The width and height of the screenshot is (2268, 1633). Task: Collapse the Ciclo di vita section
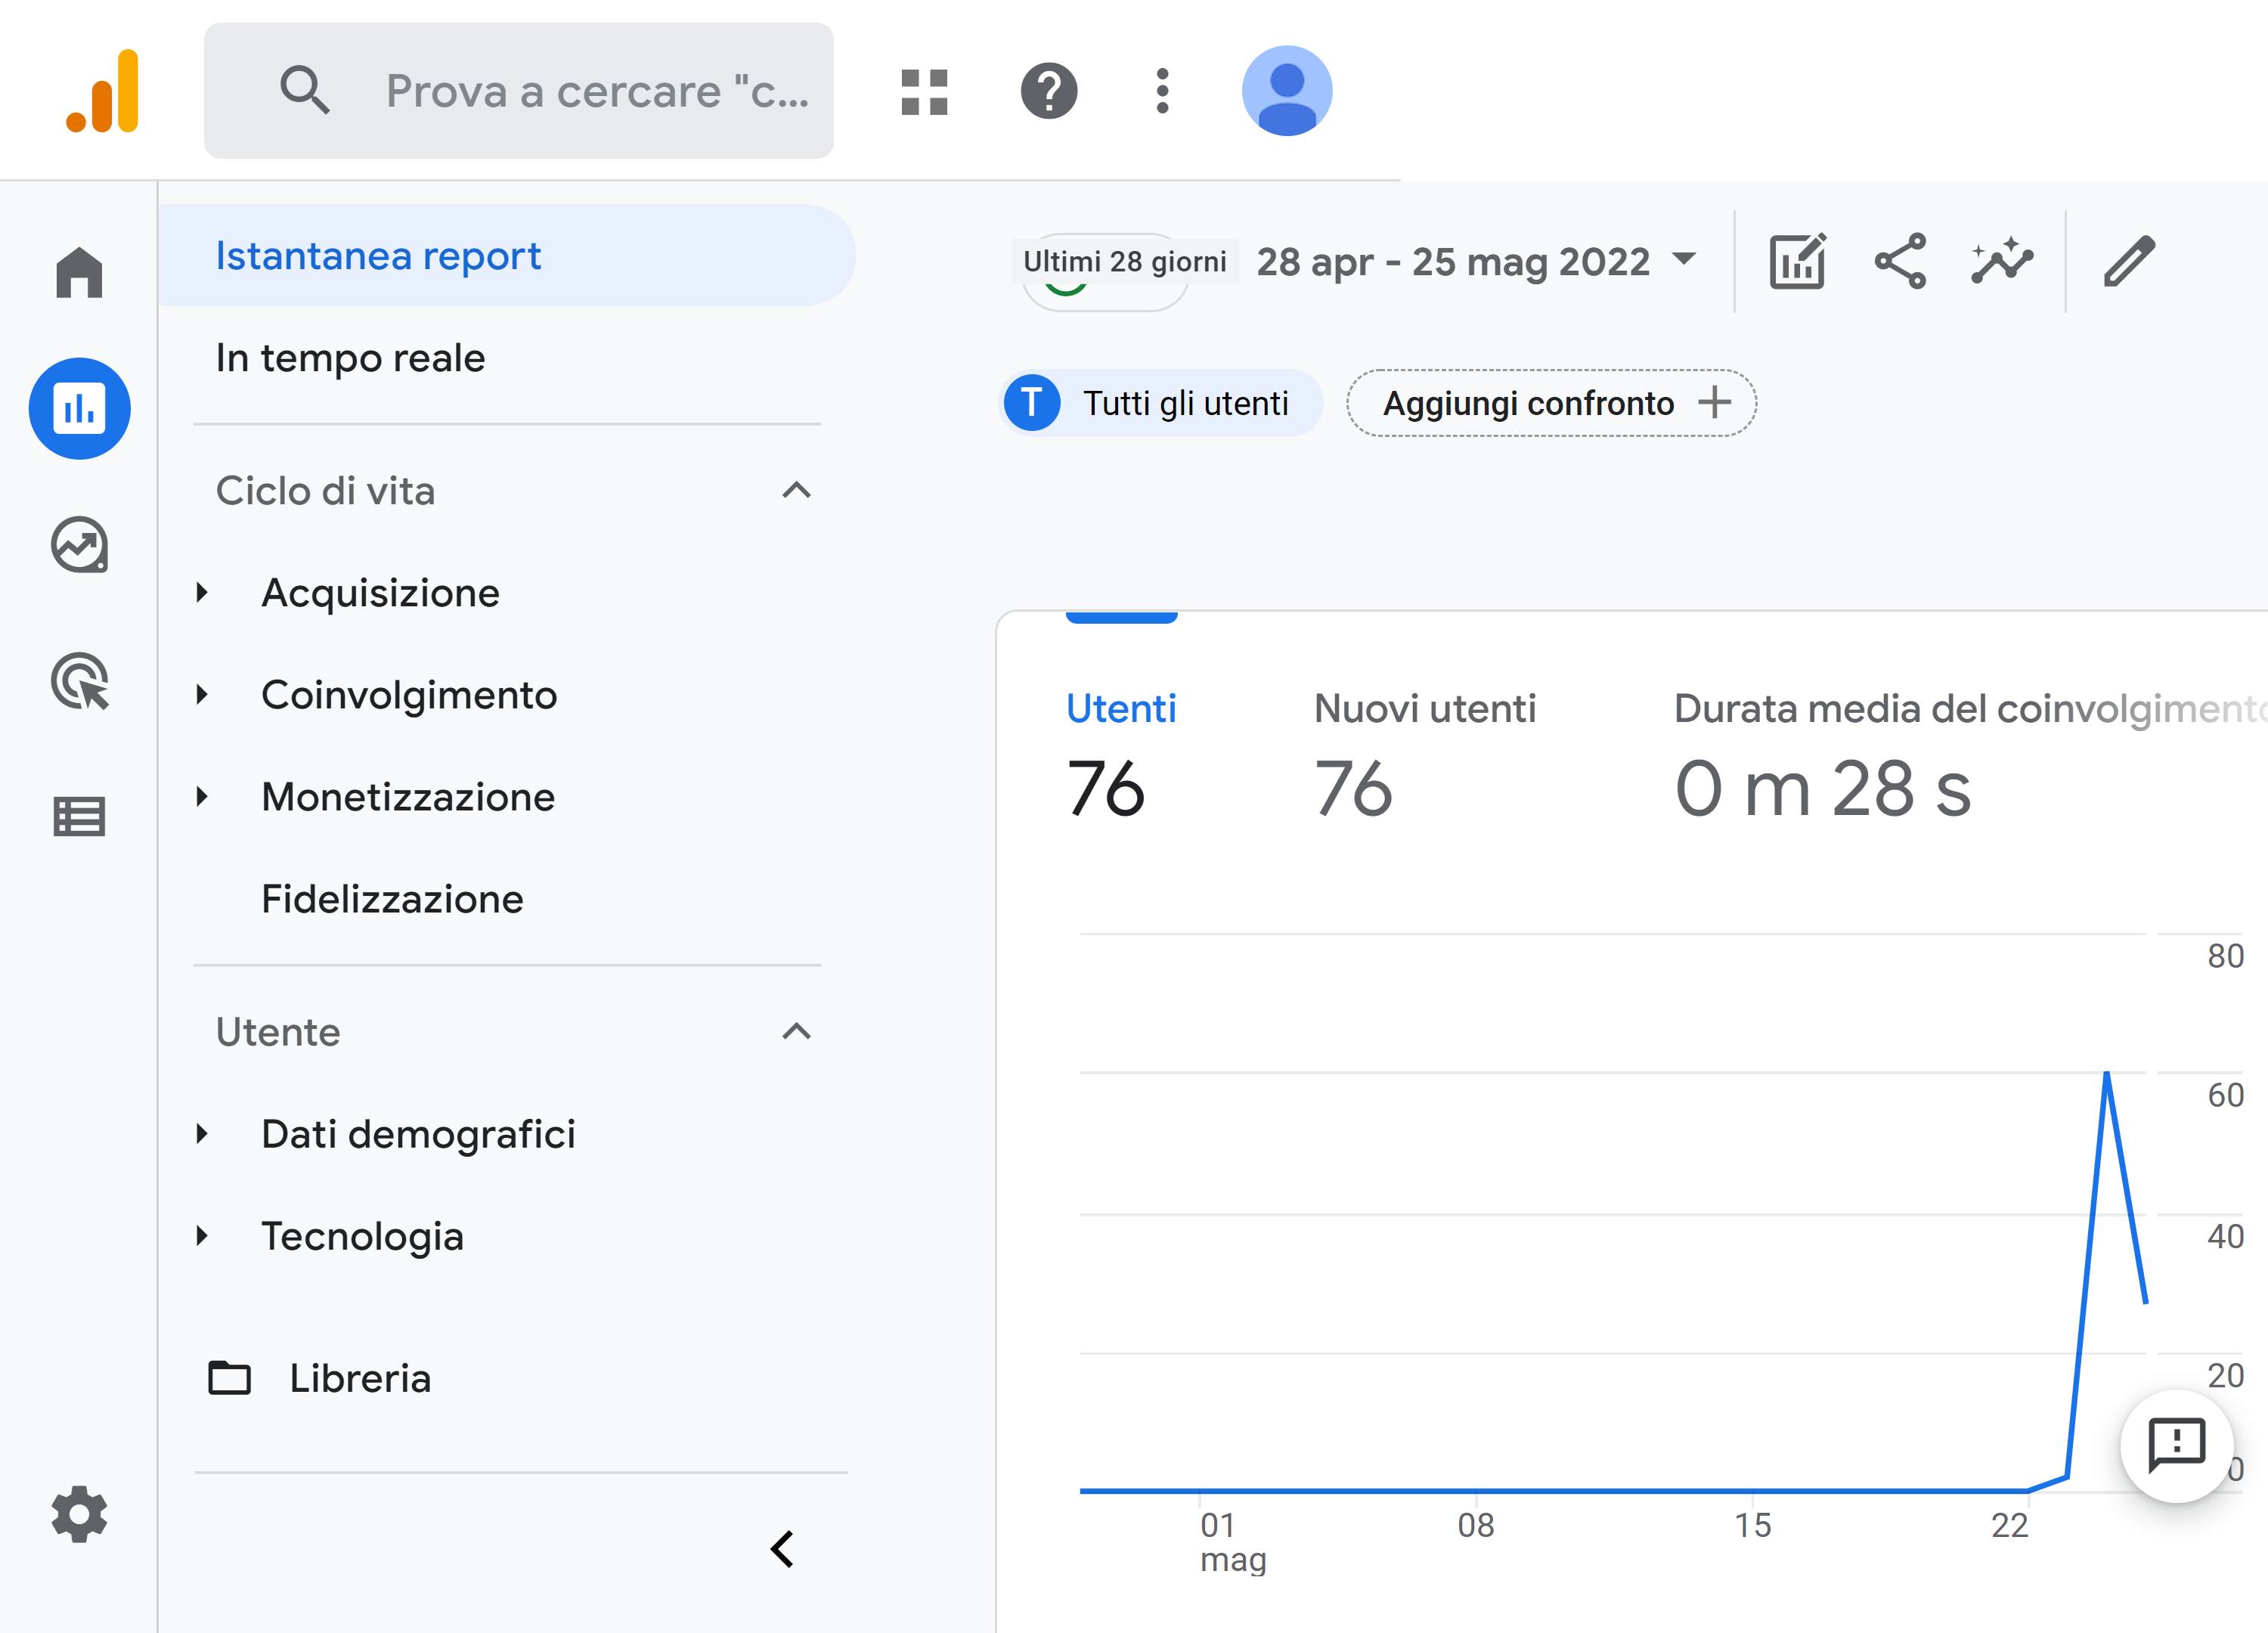pyautogui.click(x=796, y=491)
